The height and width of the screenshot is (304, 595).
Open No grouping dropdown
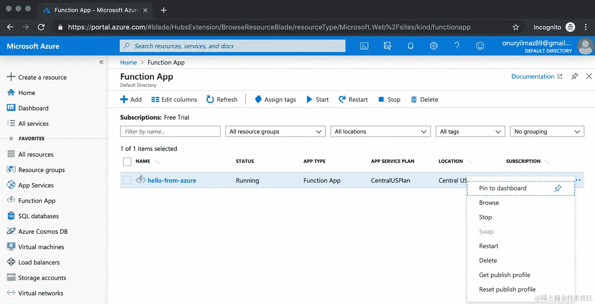click(x=547, y=131)
